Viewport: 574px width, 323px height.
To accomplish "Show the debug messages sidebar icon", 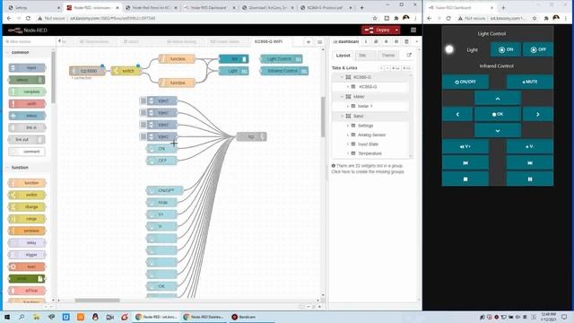I will point(386,42).
